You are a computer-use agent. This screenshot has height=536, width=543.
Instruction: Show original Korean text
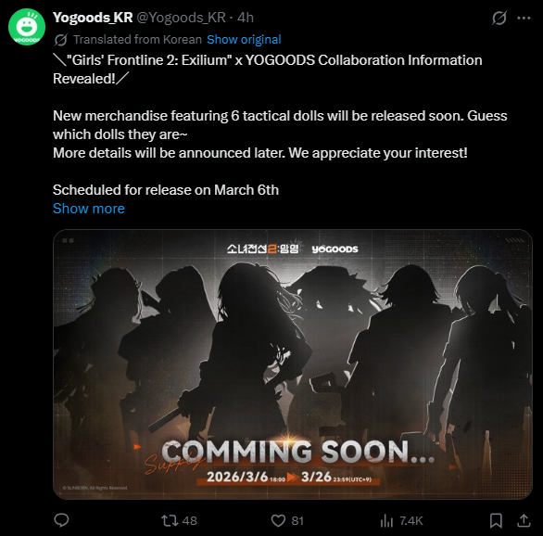244,40
